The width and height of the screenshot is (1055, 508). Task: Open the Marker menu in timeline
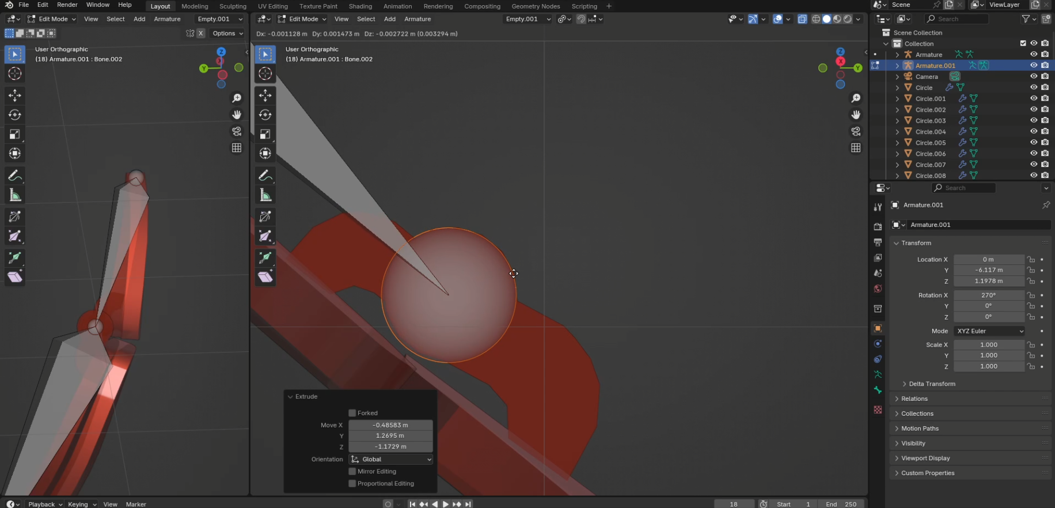pyautogui.click(x=136, y=504)
